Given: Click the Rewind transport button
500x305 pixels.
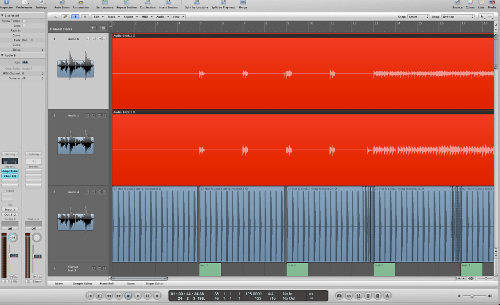Looking at the screenshot, I should (109, 296).
